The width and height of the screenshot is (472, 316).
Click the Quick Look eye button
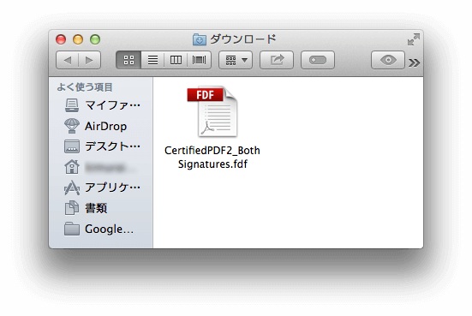pyautogui.click(x=388, y=60)
